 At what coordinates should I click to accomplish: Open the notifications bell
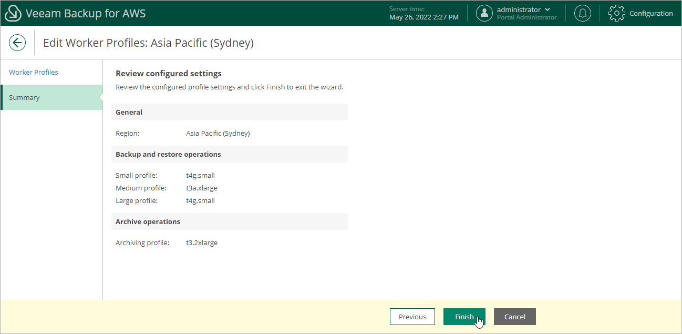pos(582,13)
